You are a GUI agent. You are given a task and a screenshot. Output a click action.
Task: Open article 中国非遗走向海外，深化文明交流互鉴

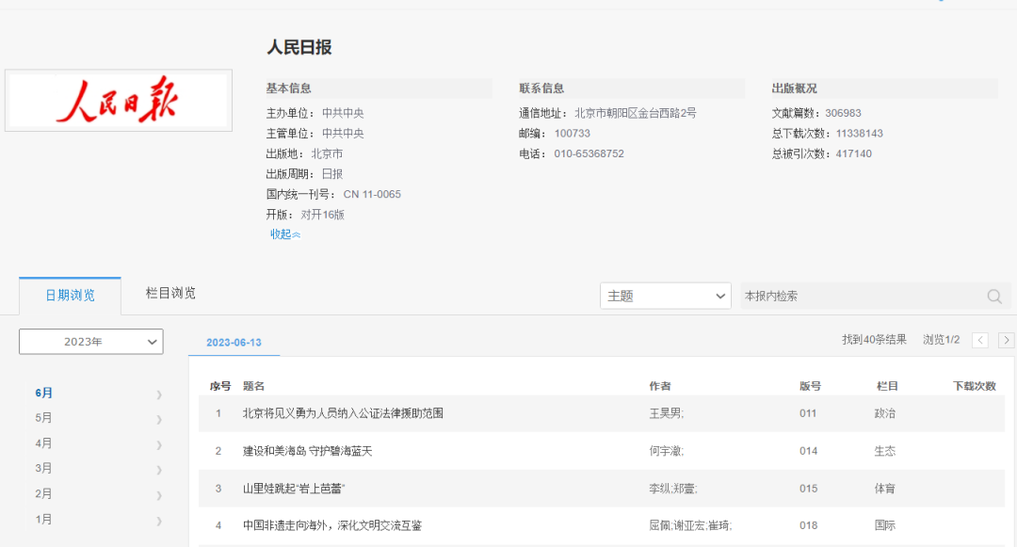(332, 525)
